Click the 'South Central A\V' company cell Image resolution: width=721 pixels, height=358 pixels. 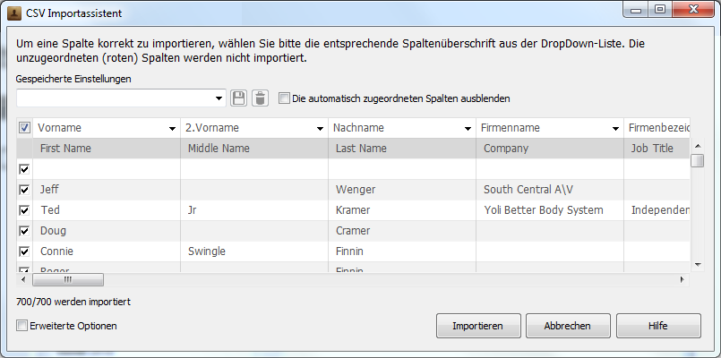pos(550,190)
